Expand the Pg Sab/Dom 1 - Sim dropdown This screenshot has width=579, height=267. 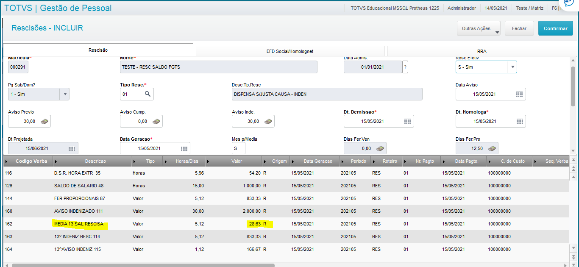pyautogui.click(x=64, y=94)
